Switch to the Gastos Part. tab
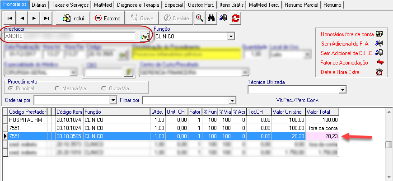 coord(201,5)
